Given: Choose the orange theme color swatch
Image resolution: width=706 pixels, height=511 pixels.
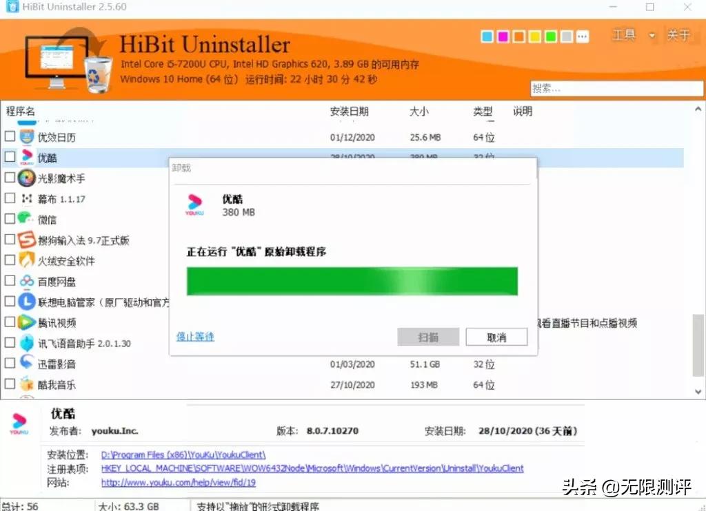Looking at the screenshot, I should [x=518, y=36].
